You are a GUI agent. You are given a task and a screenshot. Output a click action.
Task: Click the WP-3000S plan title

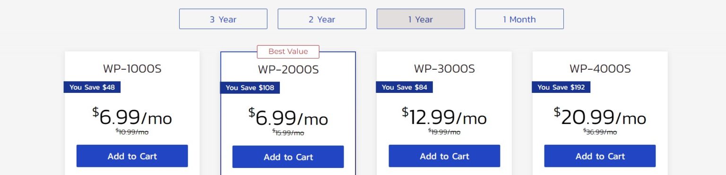coord(444,69)
